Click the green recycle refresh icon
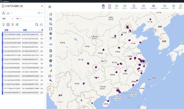Image resolution: width=184 pixels, height=109 pixels. coord(41,24)
